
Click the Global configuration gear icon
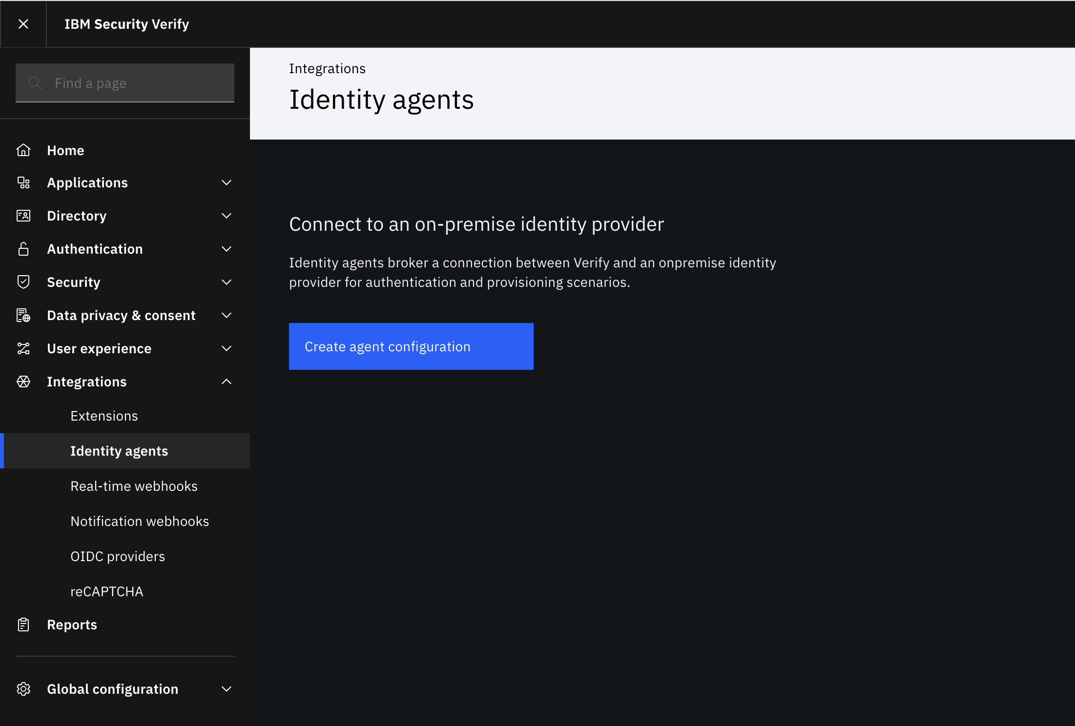click(x=23, y=689)
